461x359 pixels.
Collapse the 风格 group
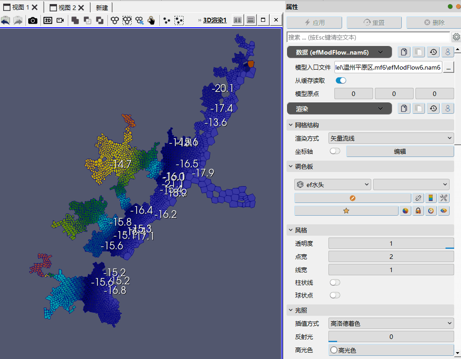tap(291, 230)
